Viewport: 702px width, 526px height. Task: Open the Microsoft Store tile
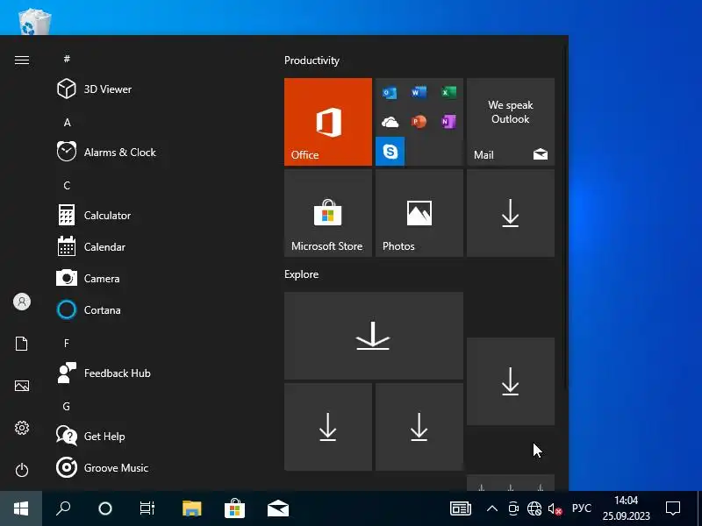coord(327,213)
